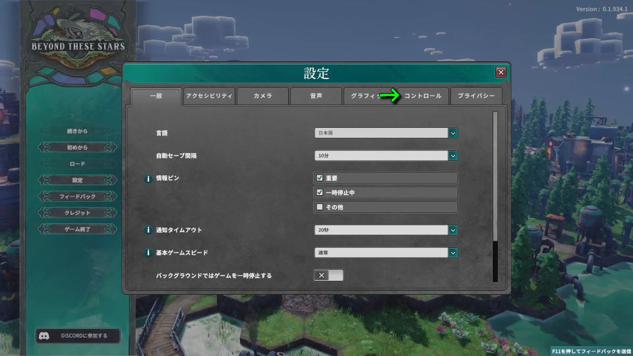Click the settings dialog vertical scrollbar
This screenshot has height=356, width=633.
[x=495, y=197]
